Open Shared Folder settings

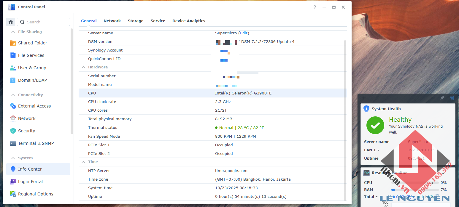pos(32,43)
